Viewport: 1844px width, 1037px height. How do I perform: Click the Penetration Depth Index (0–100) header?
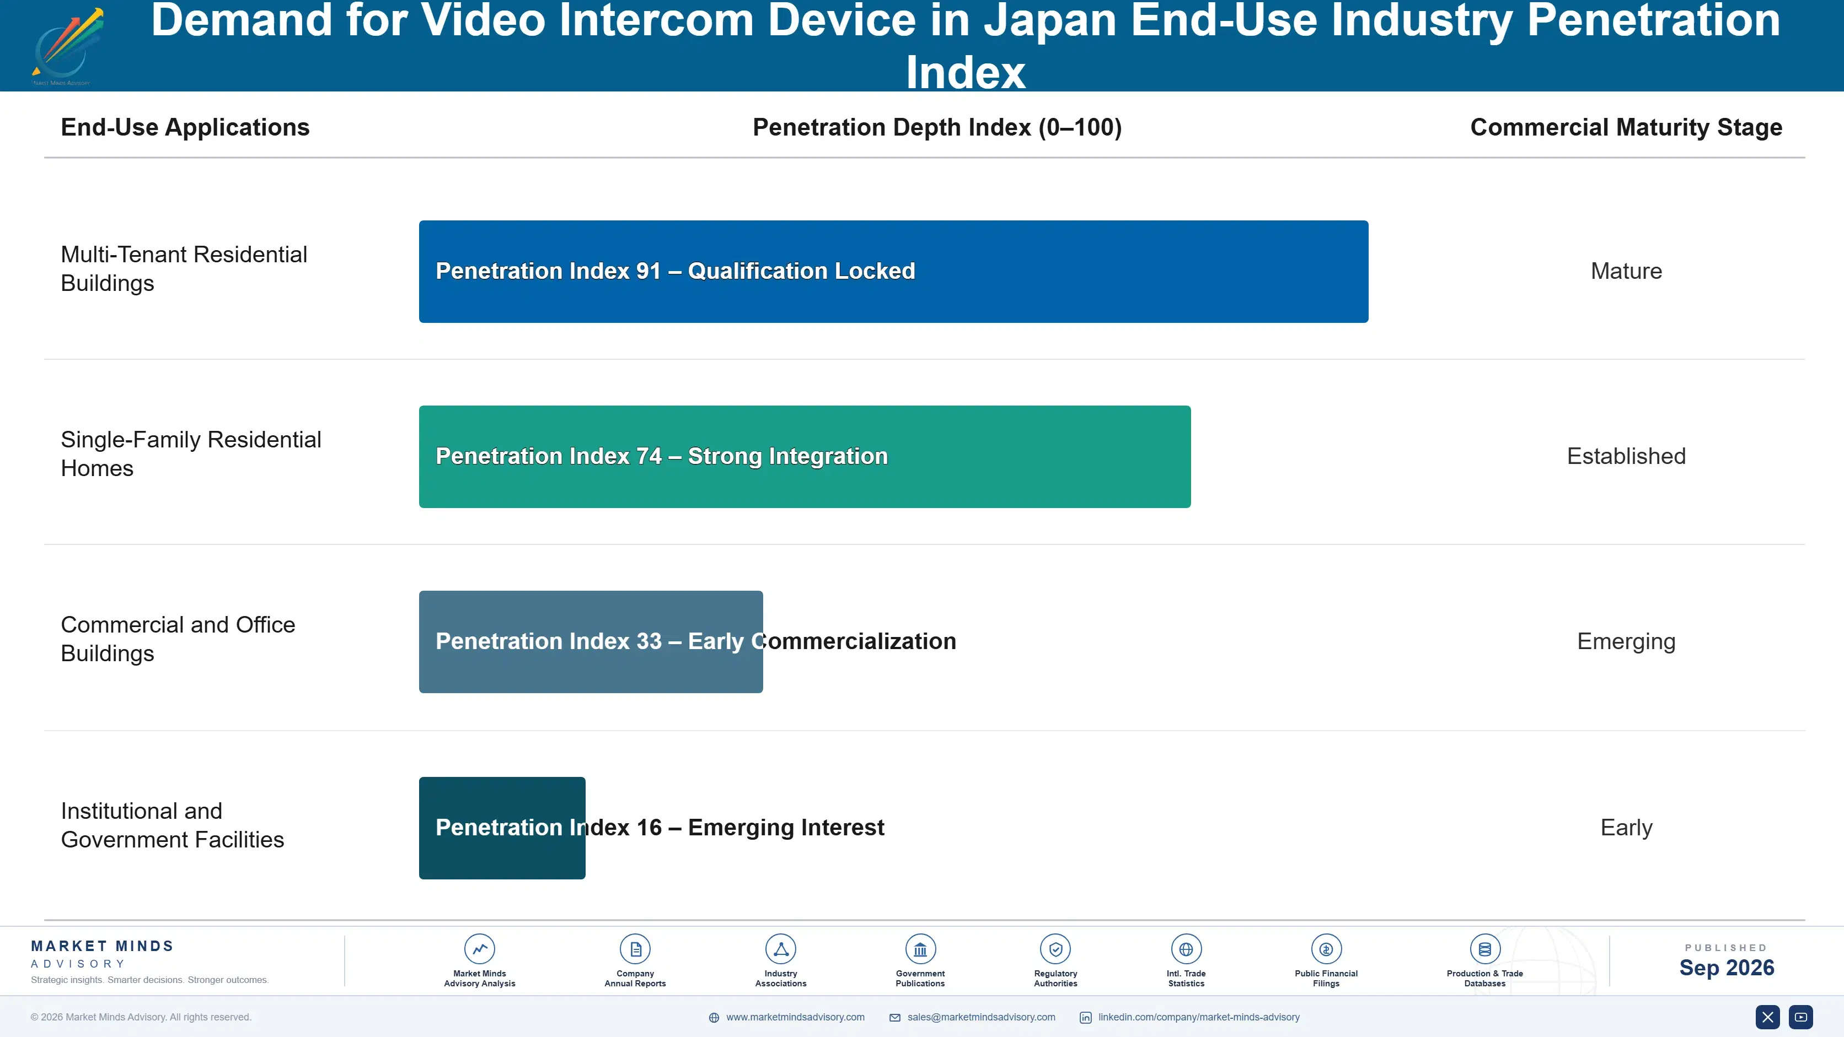(x=937, y=127)
